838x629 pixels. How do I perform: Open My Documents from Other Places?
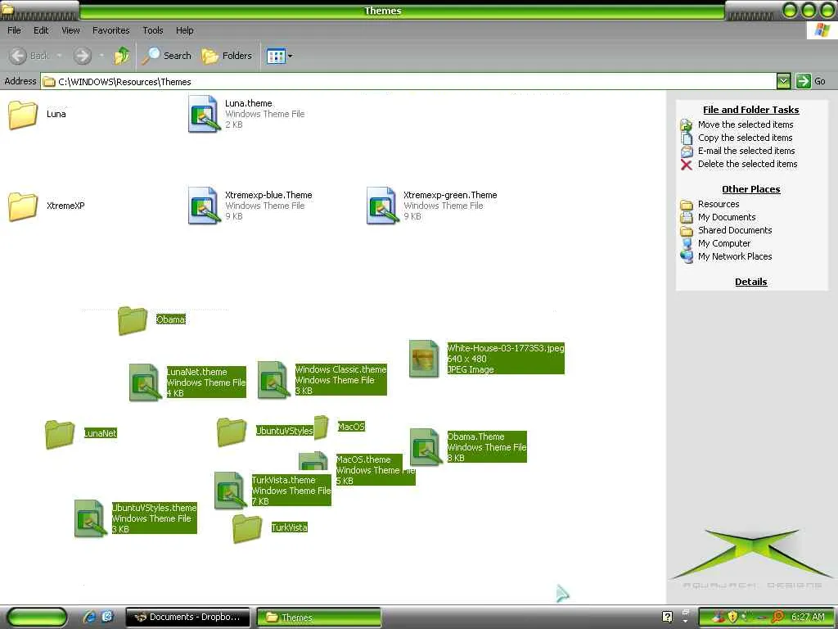(727, 217)
